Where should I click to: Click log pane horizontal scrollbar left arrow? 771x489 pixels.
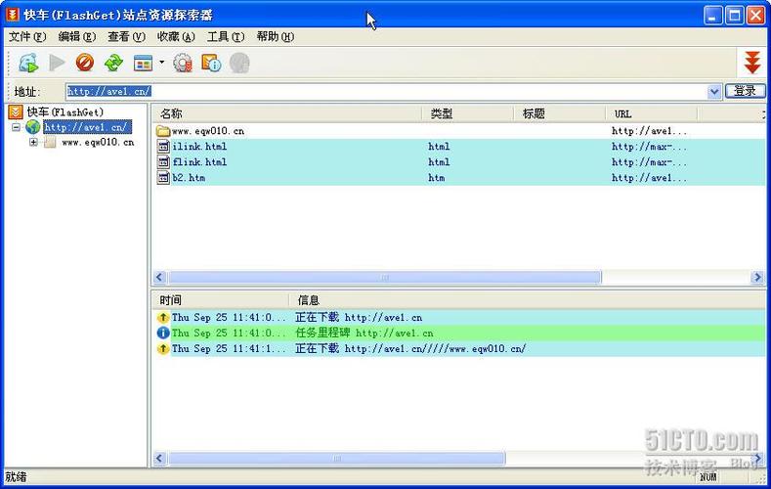(x=159, y=459)
